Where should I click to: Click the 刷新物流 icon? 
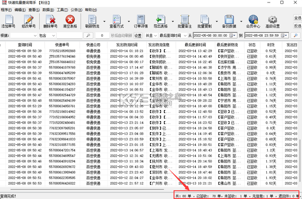point(92,21)
